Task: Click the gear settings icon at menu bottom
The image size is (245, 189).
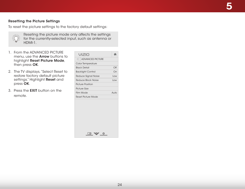Action: click(103, 134)
